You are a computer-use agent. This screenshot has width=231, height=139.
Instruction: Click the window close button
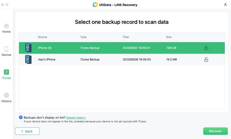click(x=2, y=5)
